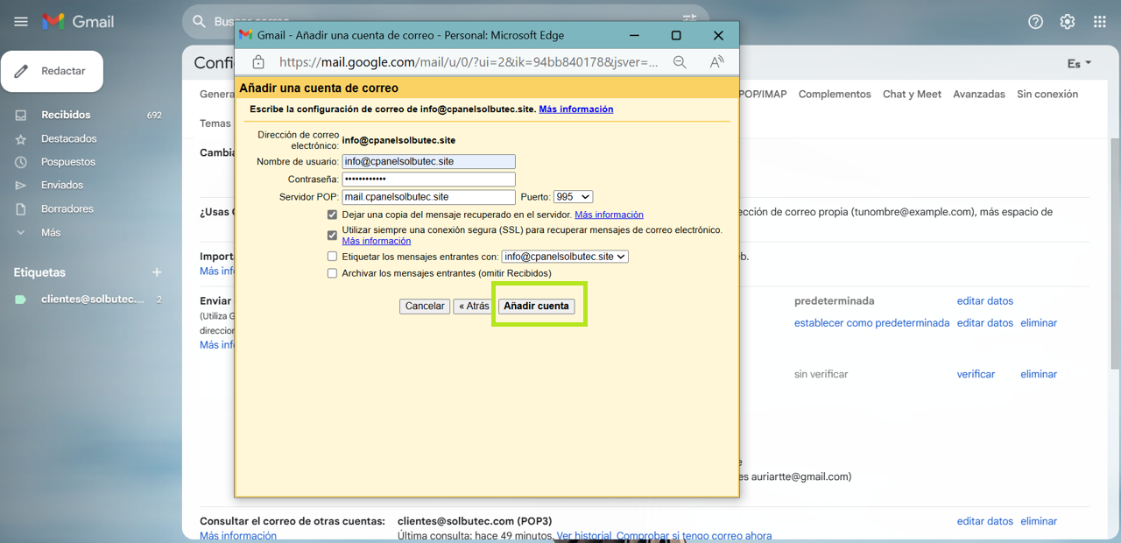The image size is (1121, 543).
Task: Click the Redactar compose button
Action: pyautogui.click(x=53, y=71)
